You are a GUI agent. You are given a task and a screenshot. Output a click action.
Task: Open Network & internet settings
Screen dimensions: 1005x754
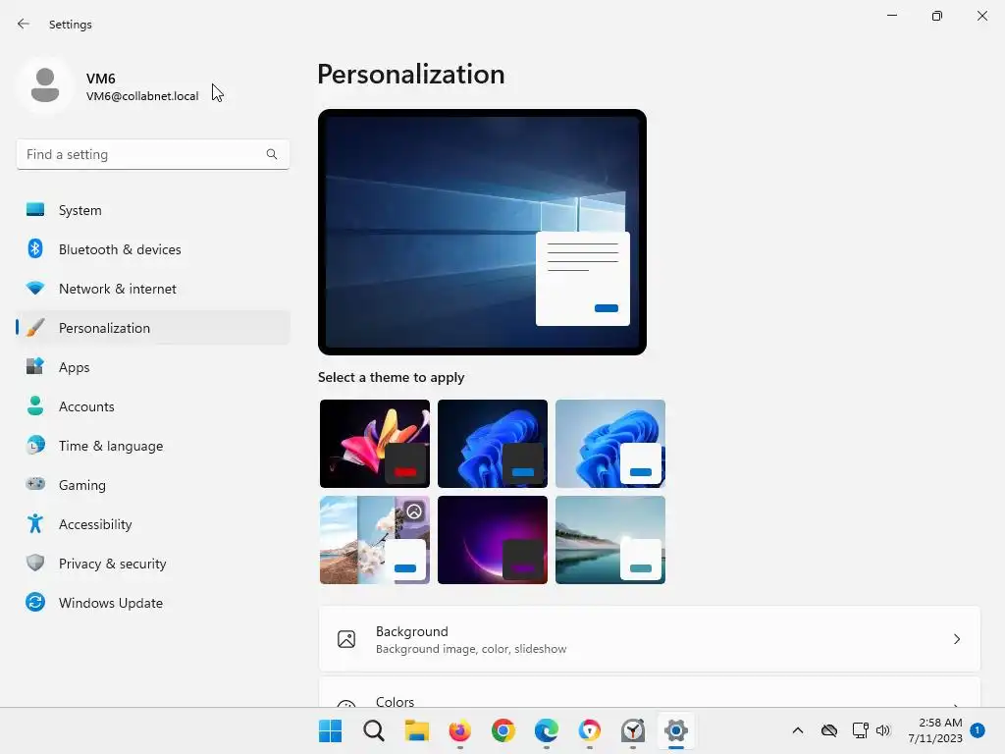click(153, 289)
